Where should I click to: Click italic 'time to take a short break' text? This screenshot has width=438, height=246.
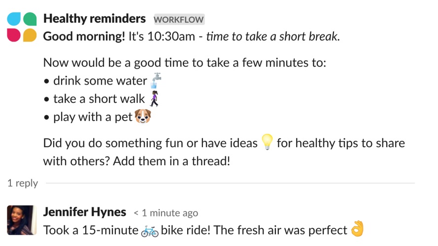(273, 36)
